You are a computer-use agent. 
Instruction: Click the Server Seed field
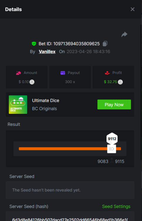[70, 190]
